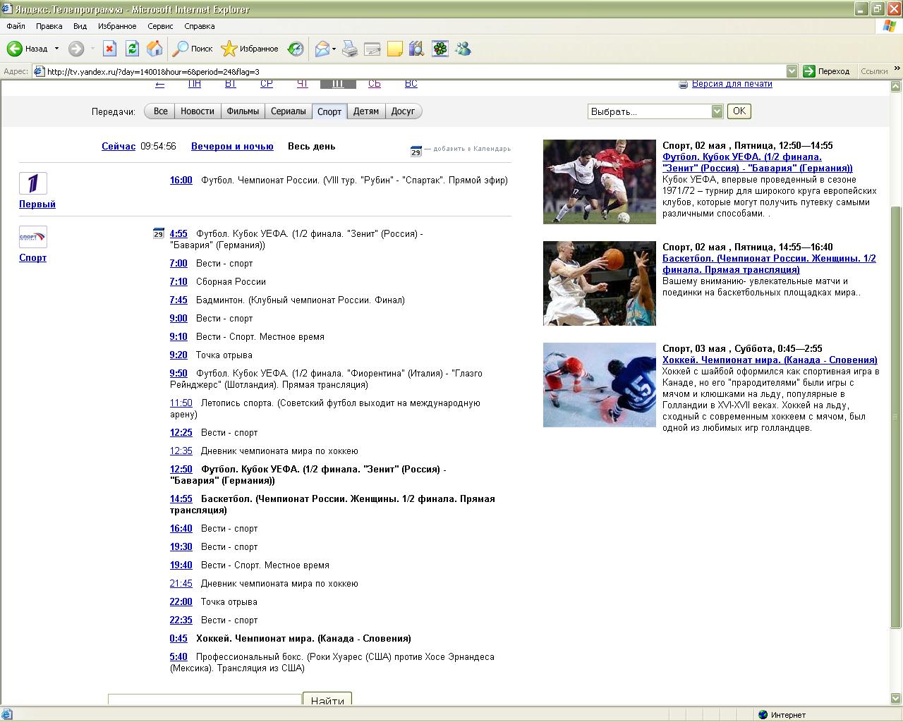Open the Сервис menu

(160, 26)
